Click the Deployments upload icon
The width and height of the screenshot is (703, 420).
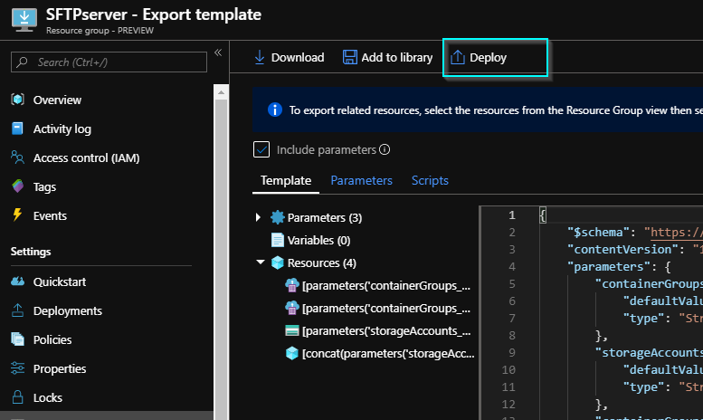point(17,310)
